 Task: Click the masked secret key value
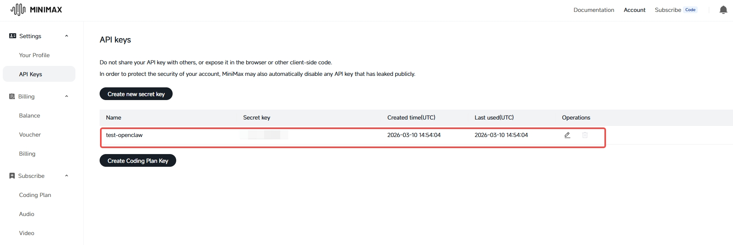(x=264, y=135)
